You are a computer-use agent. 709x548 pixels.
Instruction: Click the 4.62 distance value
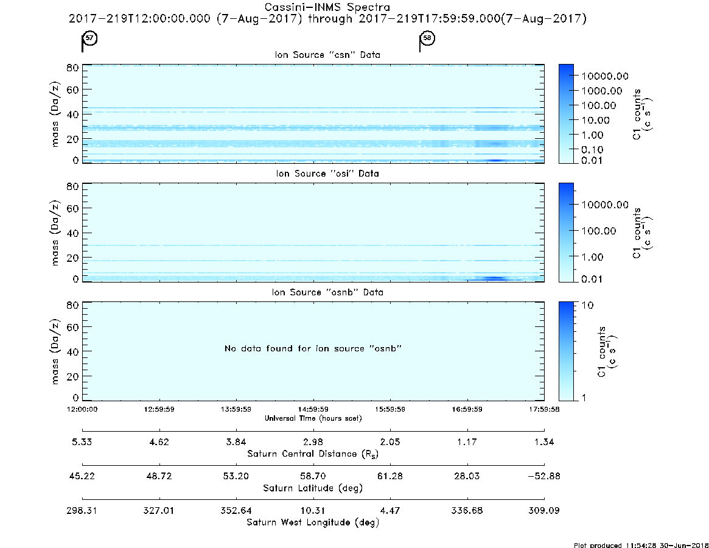[159, 442]
